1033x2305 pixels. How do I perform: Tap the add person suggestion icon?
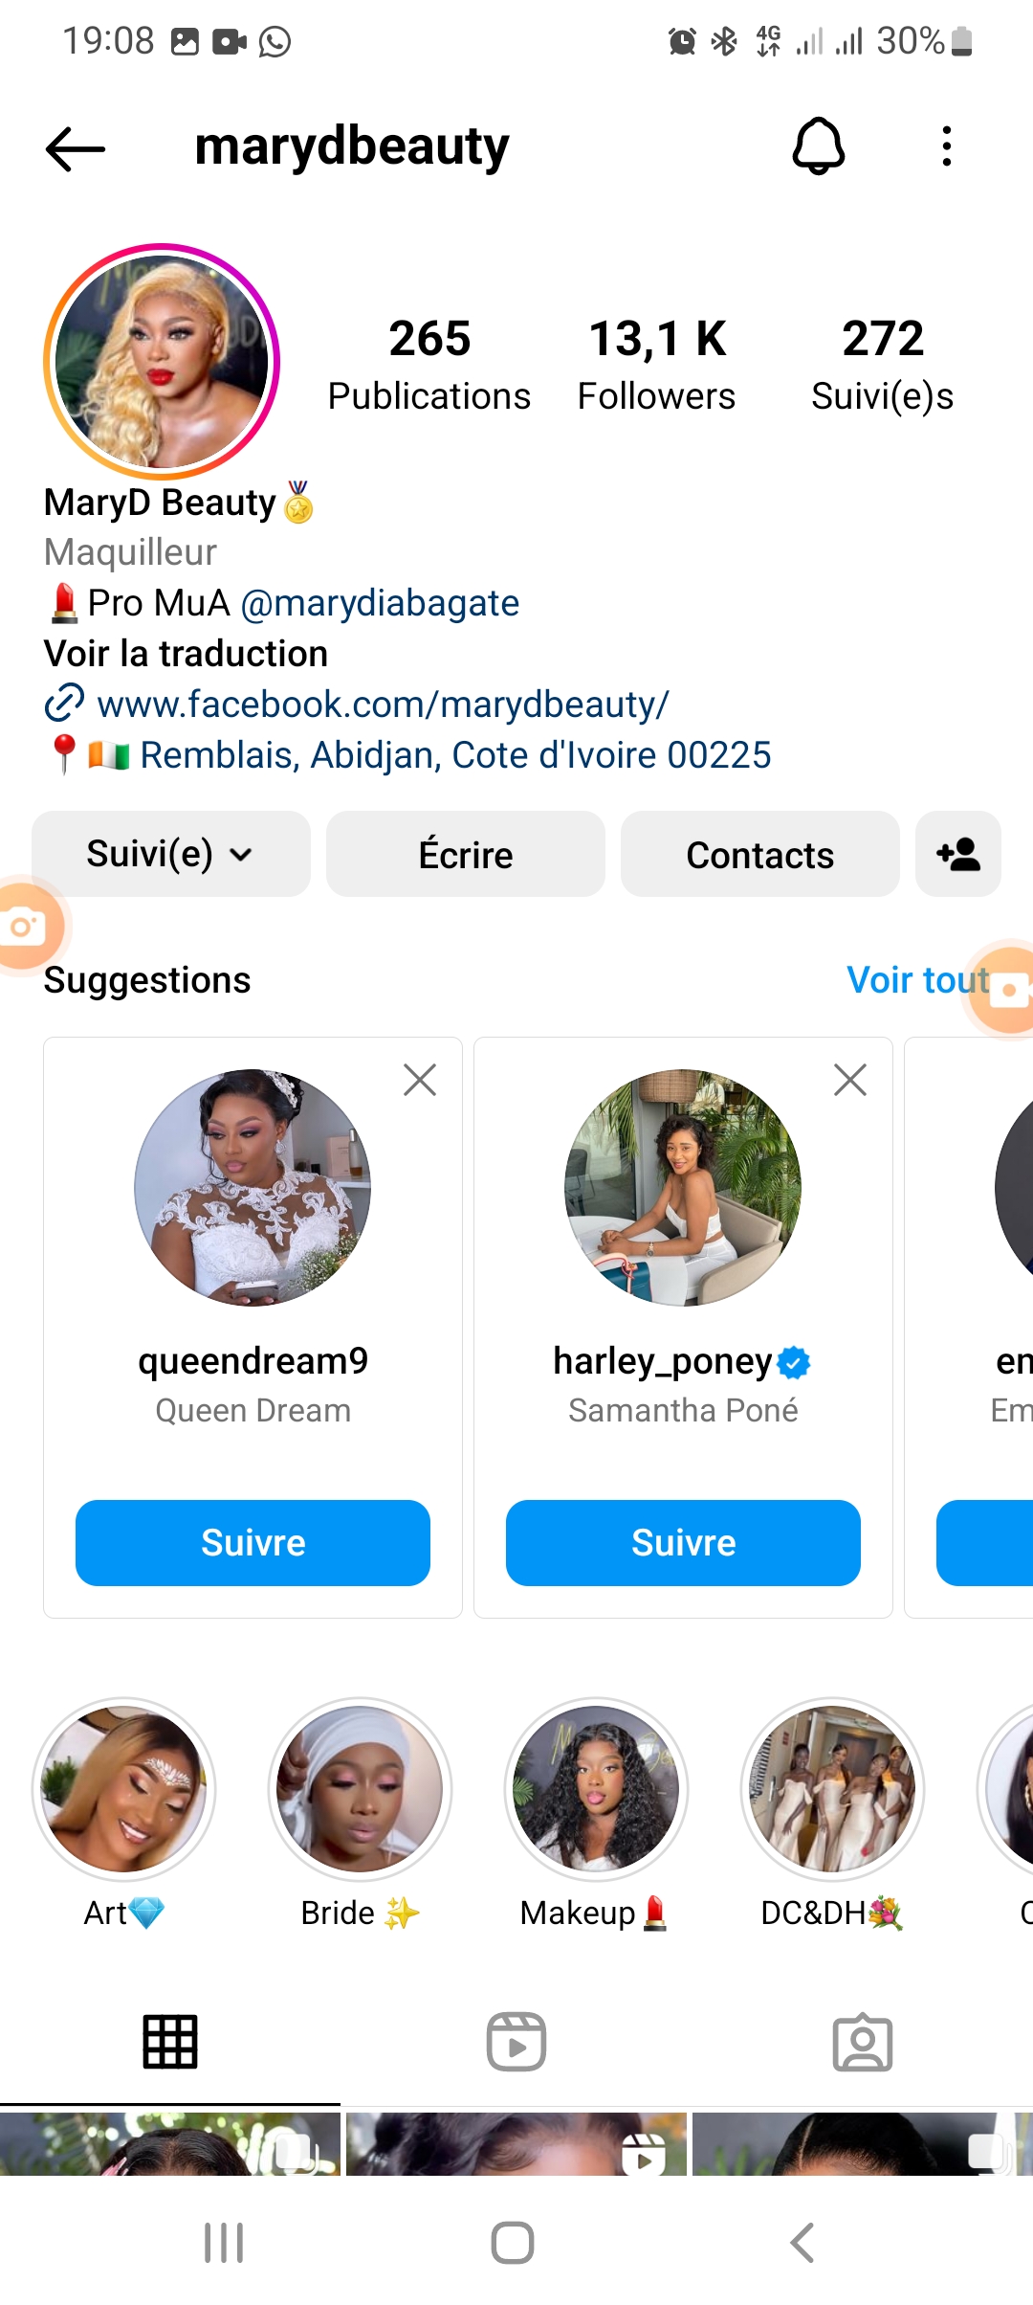point(957,854)
